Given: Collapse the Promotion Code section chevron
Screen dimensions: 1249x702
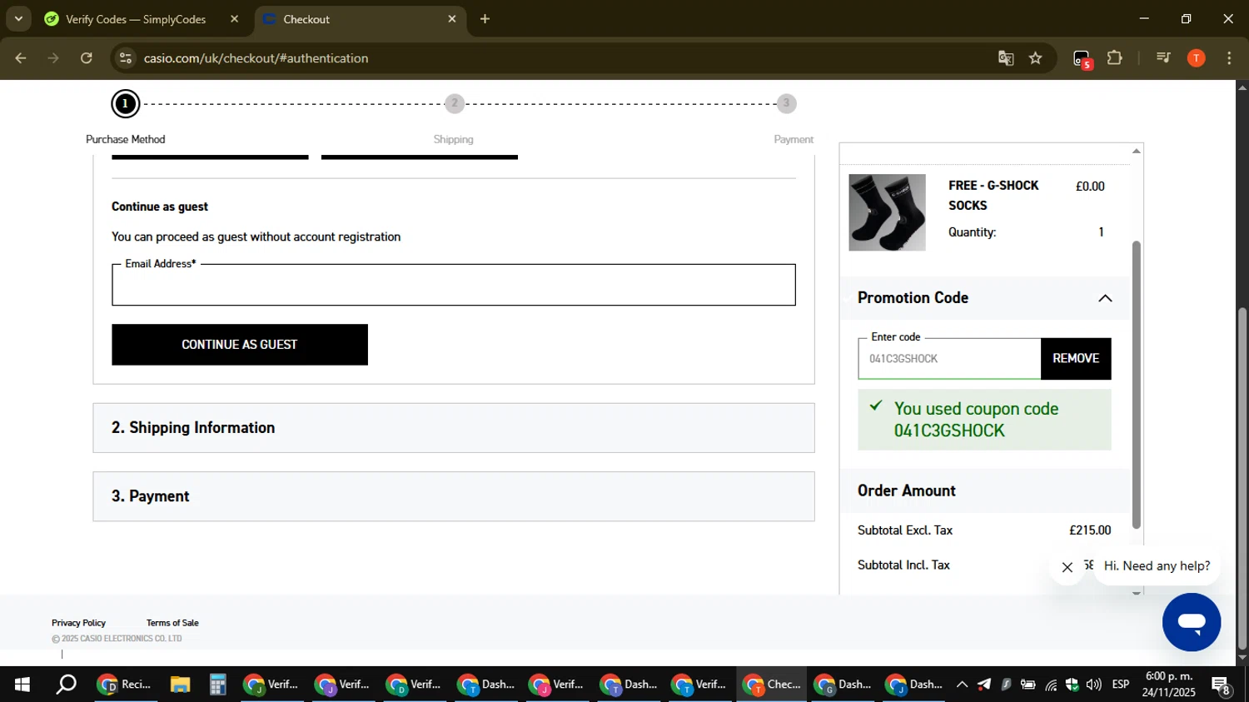Looking at the screenshot, I should [x=1105, y=298].
